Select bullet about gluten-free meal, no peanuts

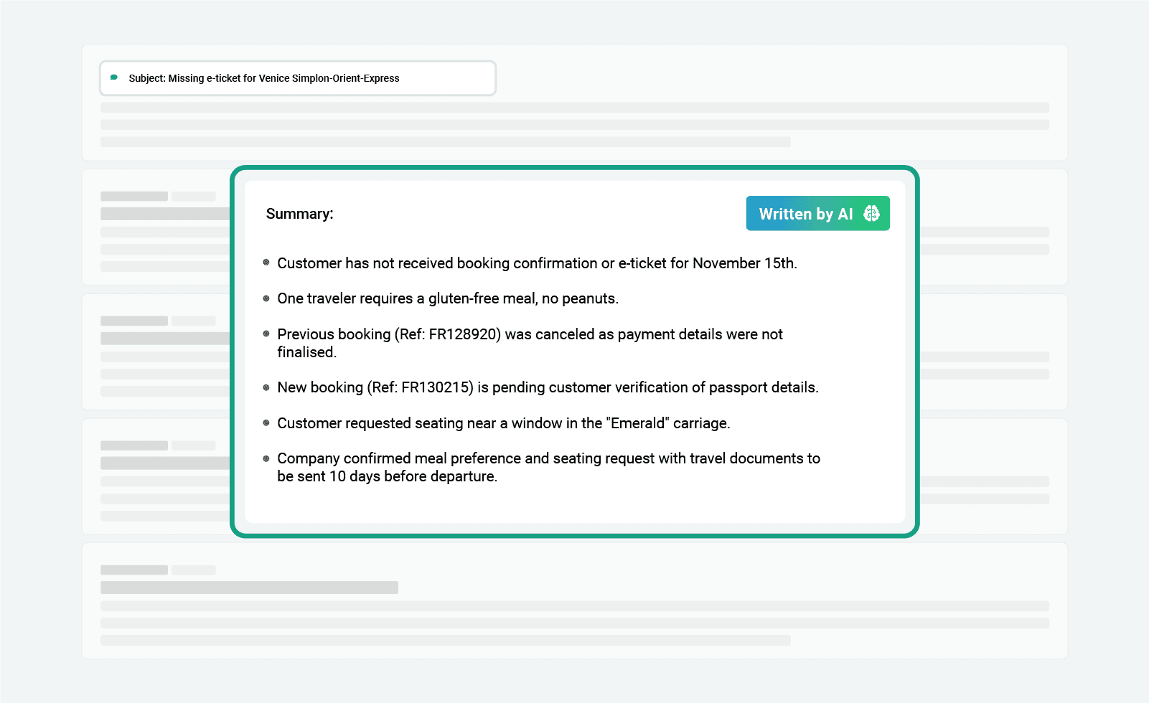(x=448, y=298)
